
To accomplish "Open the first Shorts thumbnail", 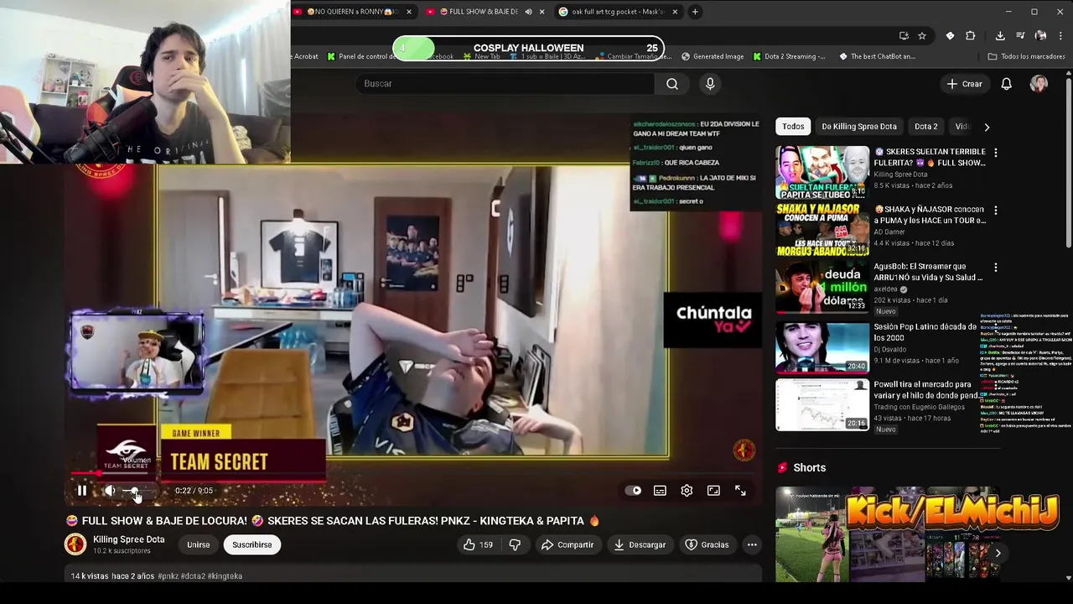I will click(x=811, y=534).
